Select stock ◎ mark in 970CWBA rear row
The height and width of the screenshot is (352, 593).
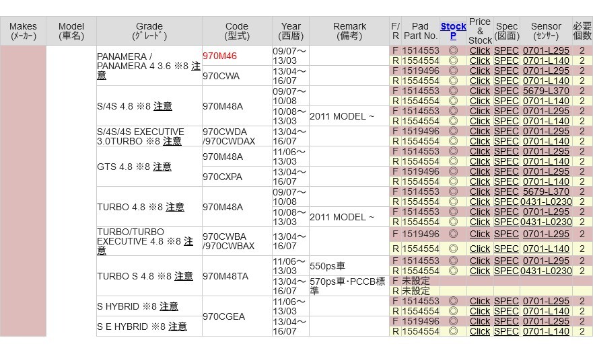pos(453,249)
